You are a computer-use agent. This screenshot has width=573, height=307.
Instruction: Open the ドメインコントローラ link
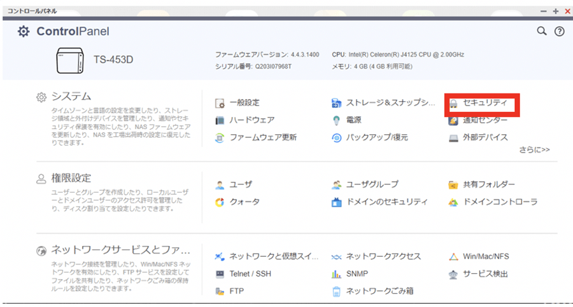click(500, 202)
